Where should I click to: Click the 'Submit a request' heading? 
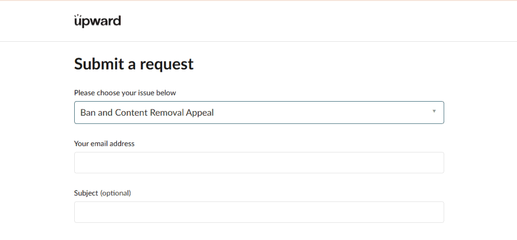tap(134, 64)
